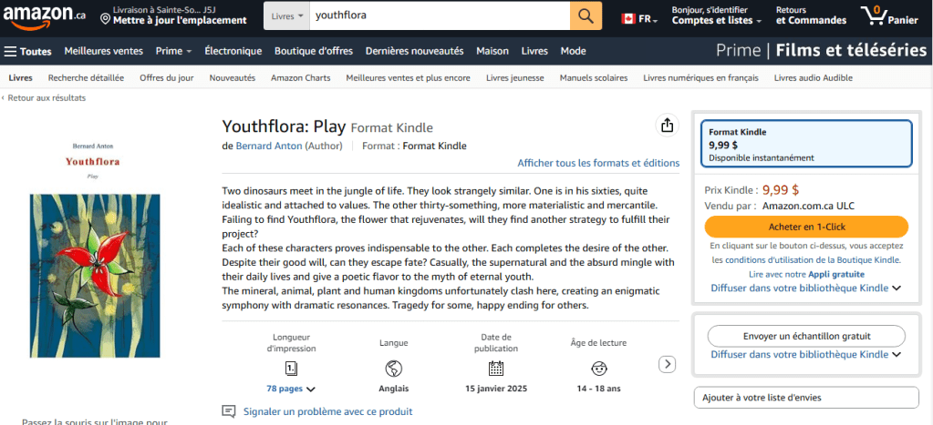The width and height of the screenshot is (933, 425).
Task: Click the Amazon.ca logo
Action: click(44, 16)
